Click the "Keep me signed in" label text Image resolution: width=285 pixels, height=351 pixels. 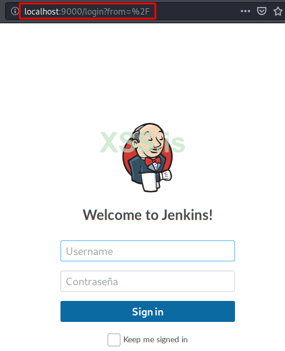(155, 339)
